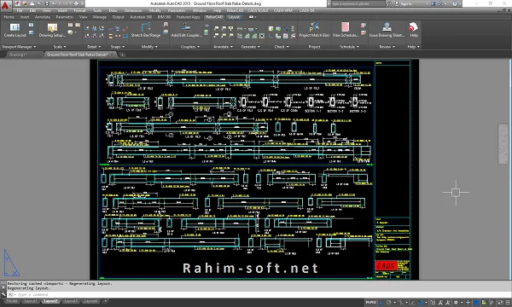Screen dimensions: 512x307
Task: Open the help question mark icon in title bar
Action: pyautogui.click(x=455, y=3)
